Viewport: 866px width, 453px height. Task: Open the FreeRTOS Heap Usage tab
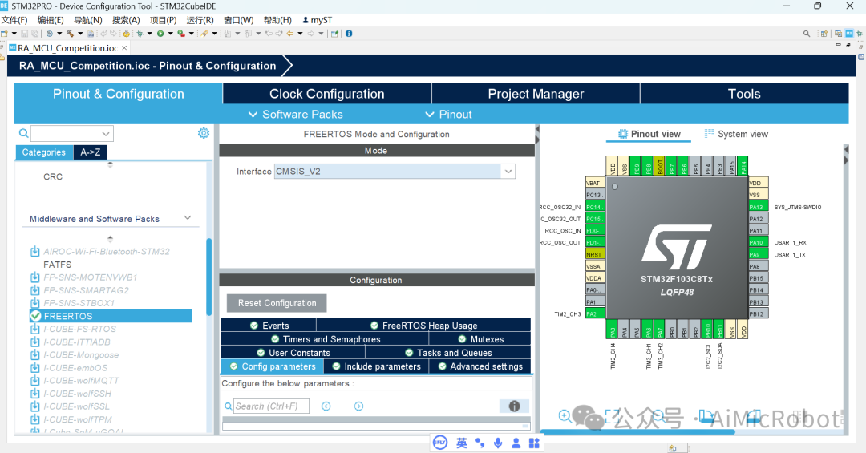423,326
